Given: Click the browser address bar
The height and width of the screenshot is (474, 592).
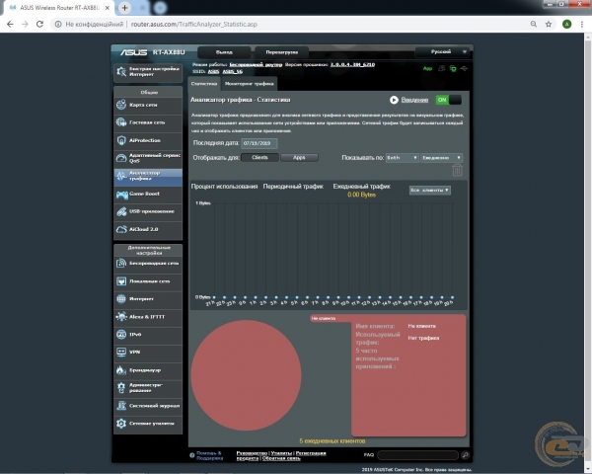Looking at the screenshot, I should (289, 24).
